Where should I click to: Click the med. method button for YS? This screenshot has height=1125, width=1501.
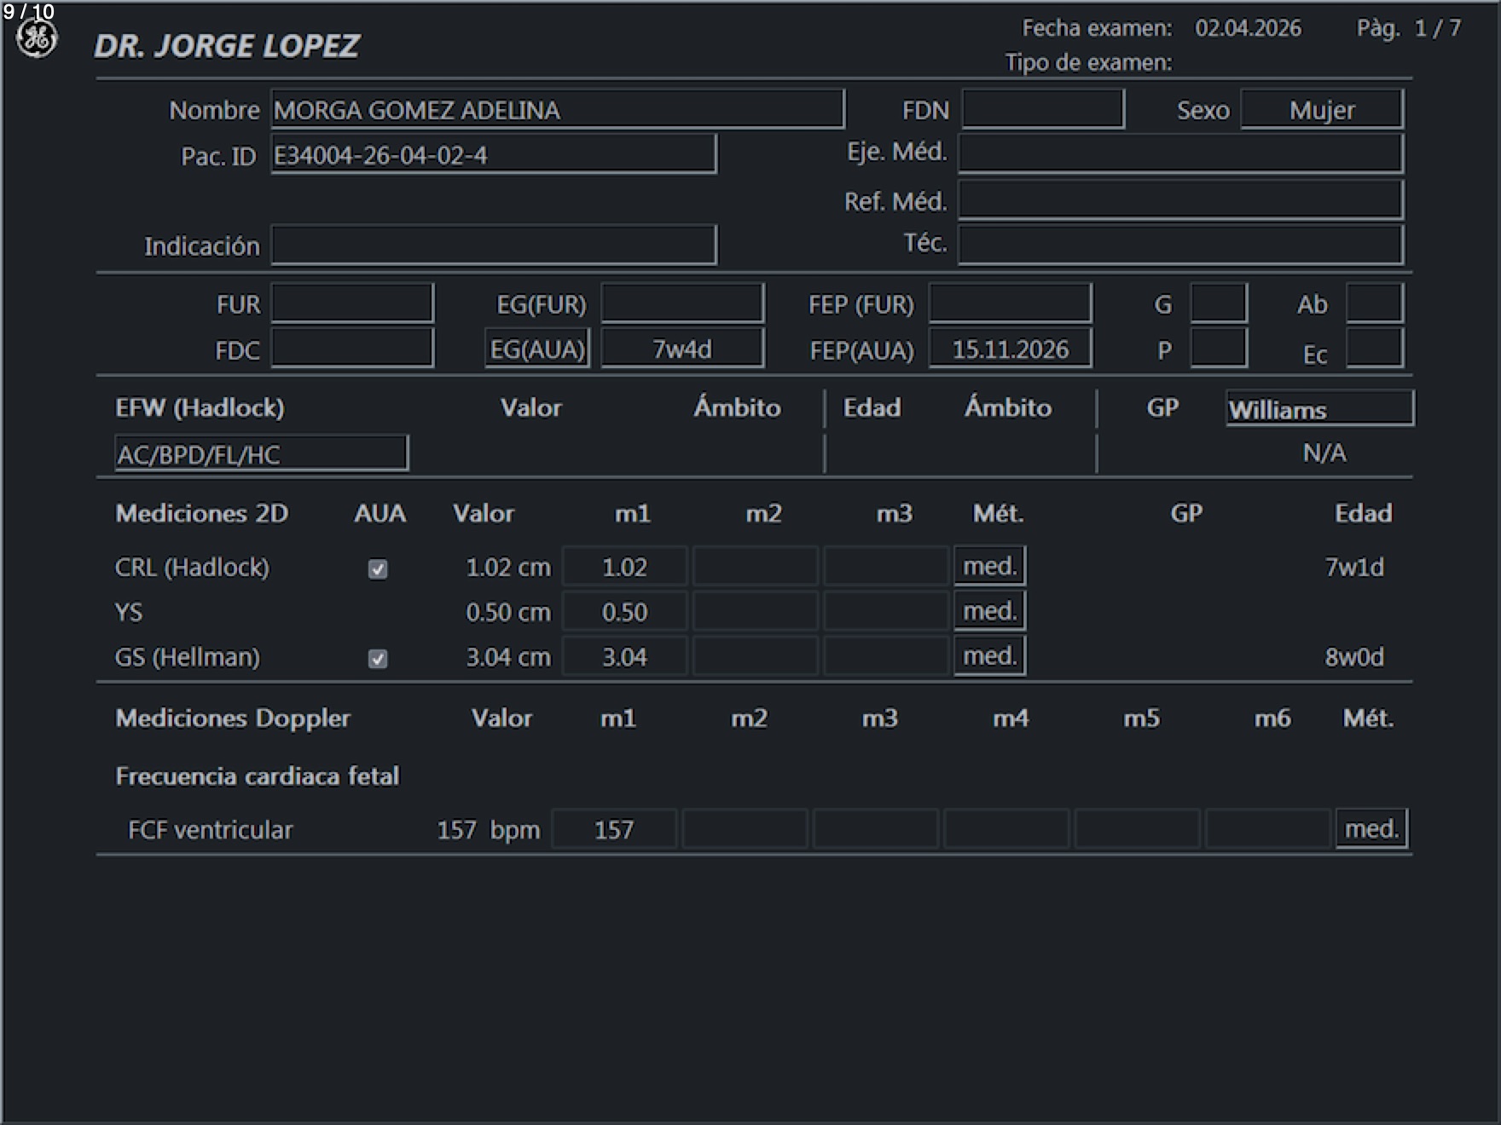(x=989, y=612)
